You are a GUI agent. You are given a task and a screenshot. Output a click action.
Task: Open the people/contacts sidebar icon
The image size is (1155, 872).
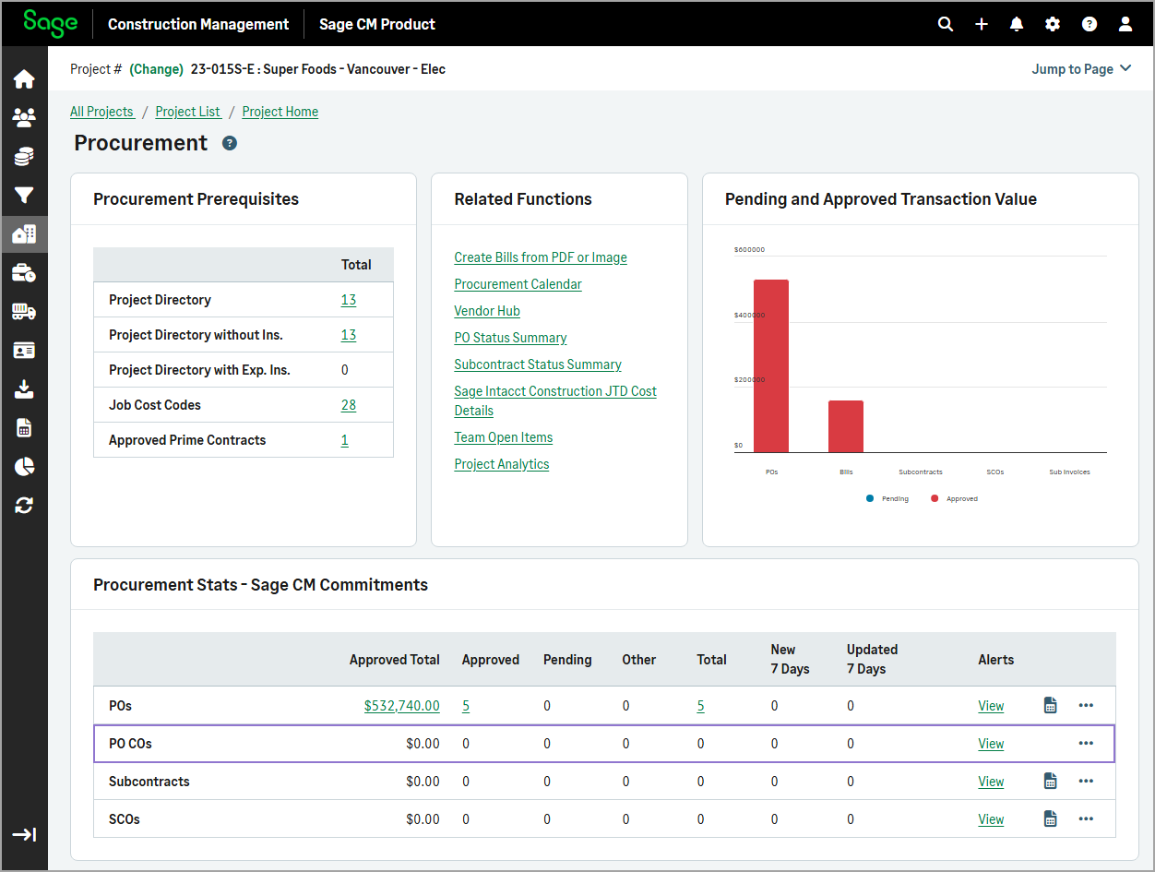click(24, 117)
